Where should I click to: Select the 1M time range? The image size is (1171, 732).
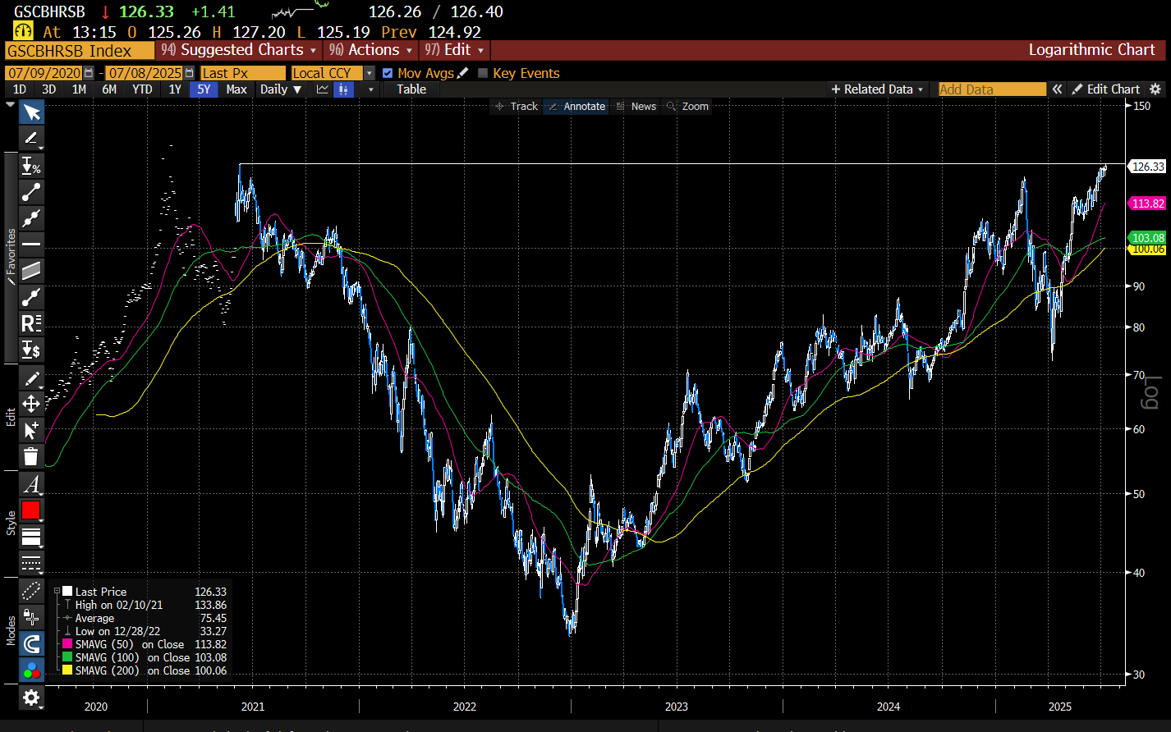point(79,89)
